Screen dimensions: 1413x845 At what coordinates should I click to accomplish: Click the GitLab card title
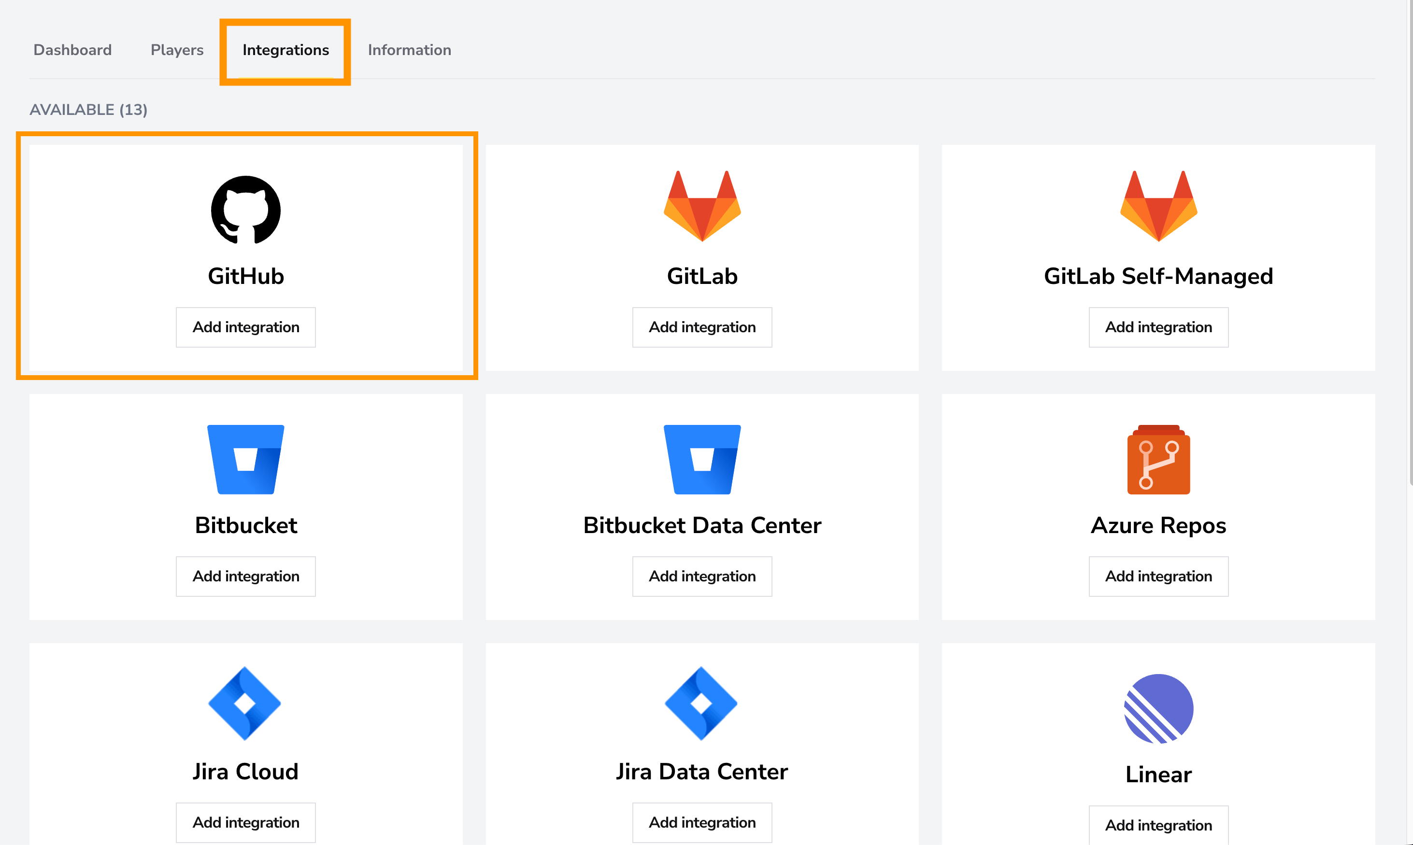702,276
